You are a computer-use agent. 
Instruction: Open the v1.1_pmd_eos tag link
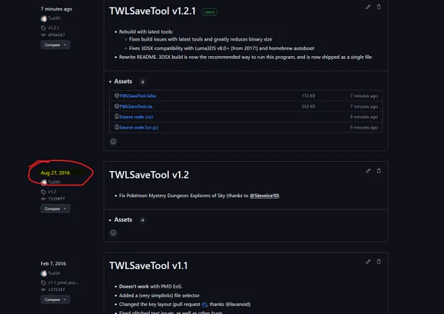(63, 283)
